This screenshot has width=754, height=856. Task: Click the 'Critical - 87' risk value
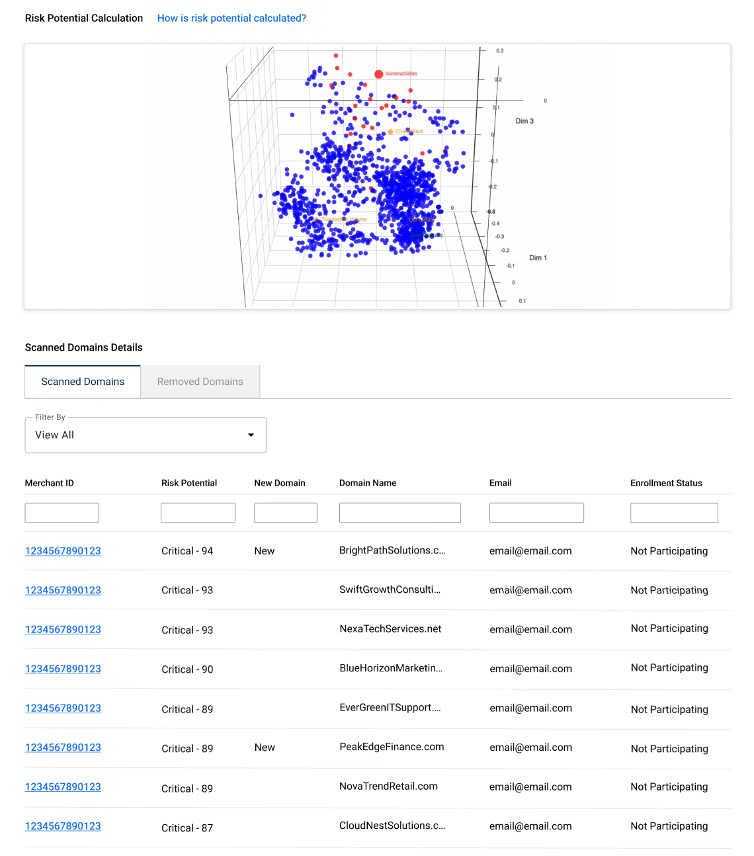tap(187, 828)
